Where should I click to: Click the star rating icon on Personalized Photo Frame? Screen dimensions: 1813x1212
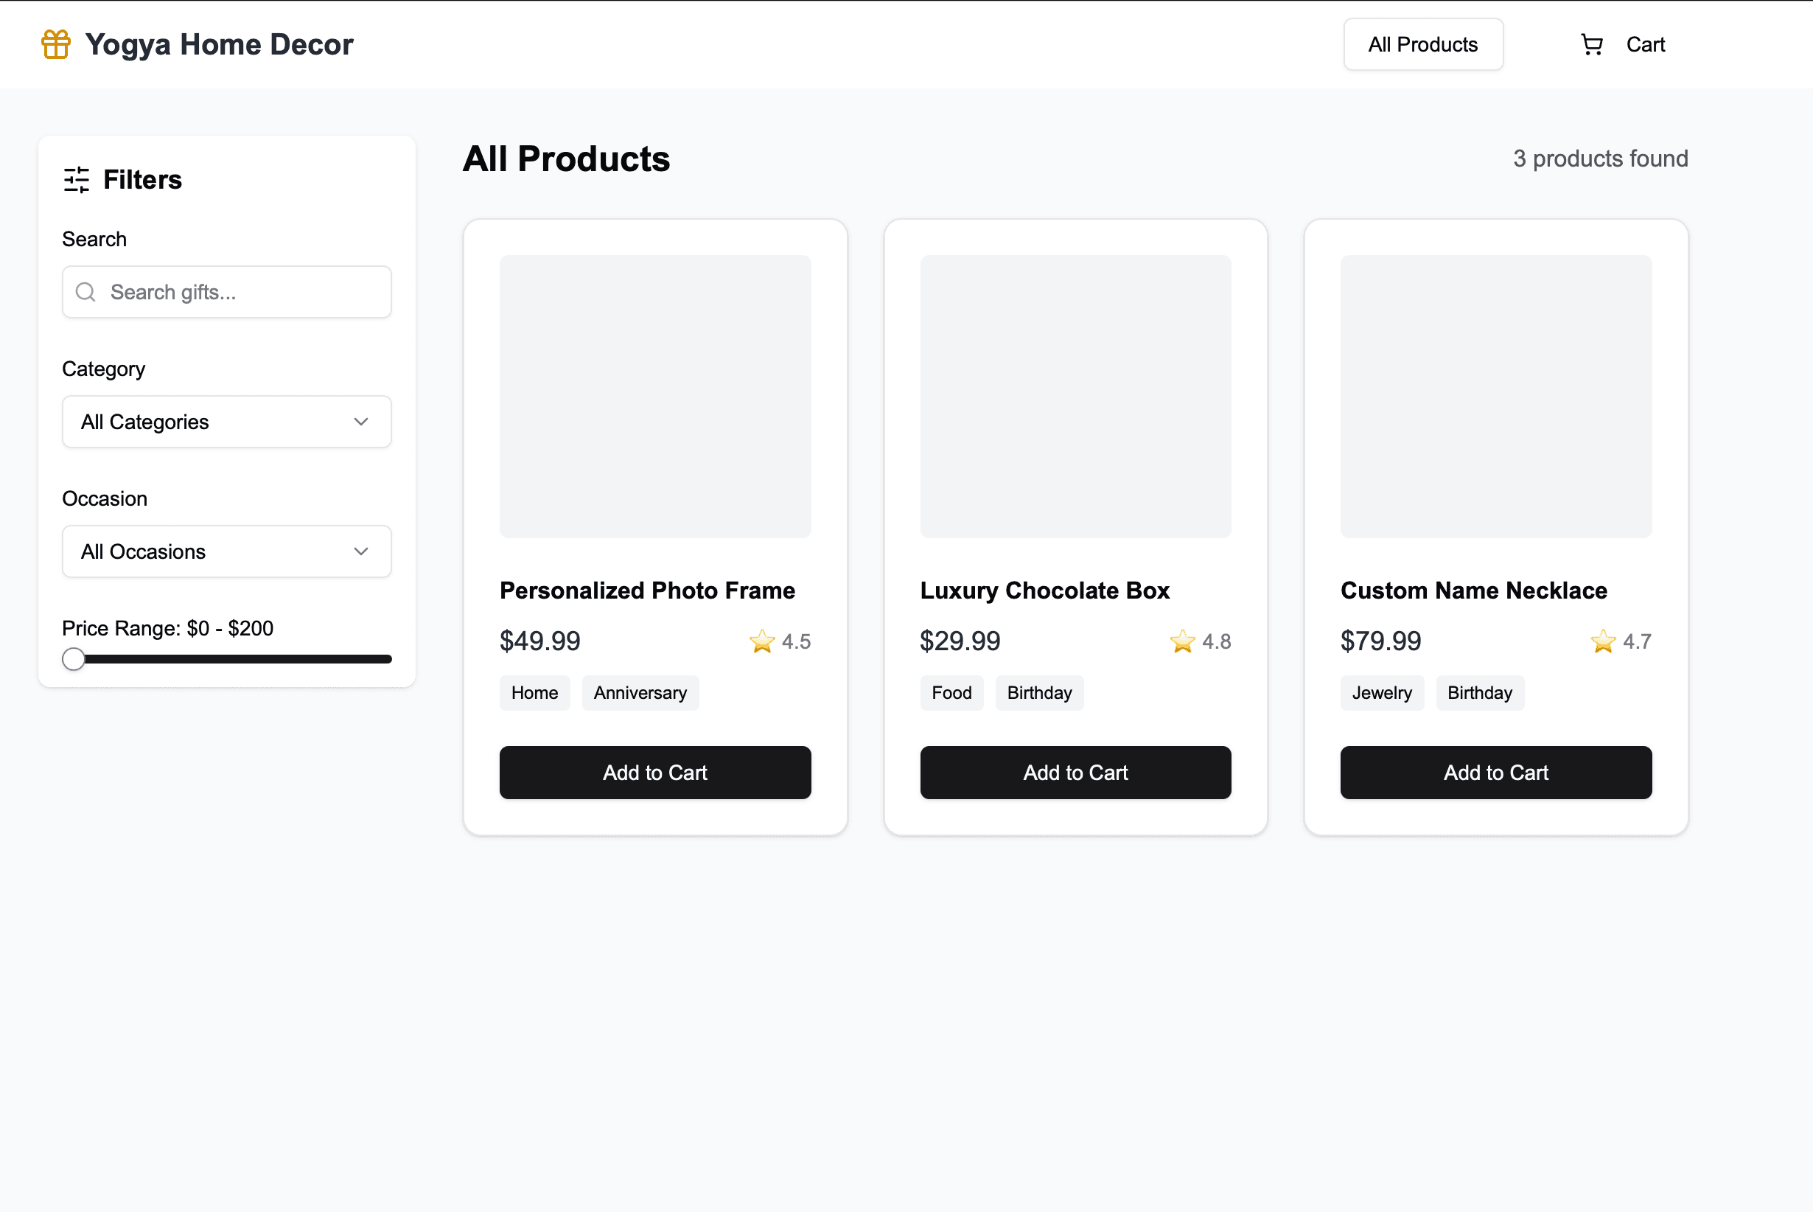[761, 641]
